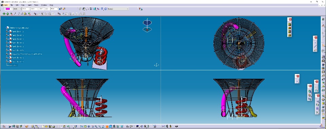Toggle Fly mode in the View toolbar
Viewport: 326px width, 129px height.
[81, 126]
